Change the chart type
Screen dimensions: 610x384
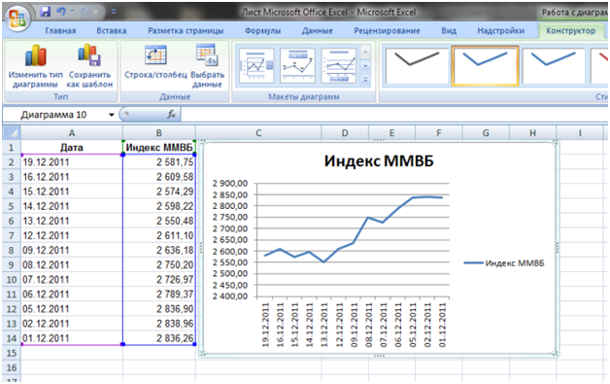coord(35,66)
